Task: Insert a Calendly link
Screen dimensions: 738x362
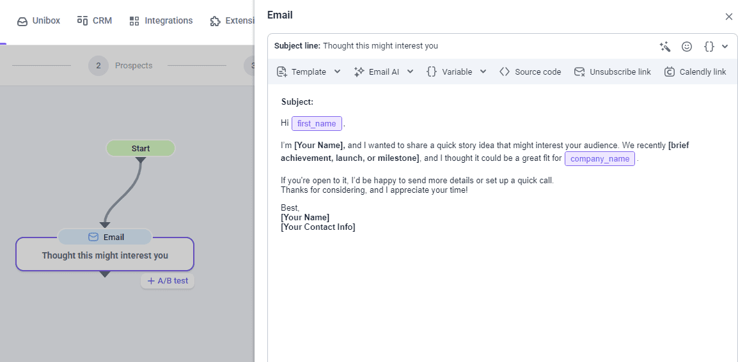Action: (x=695, y=72)
